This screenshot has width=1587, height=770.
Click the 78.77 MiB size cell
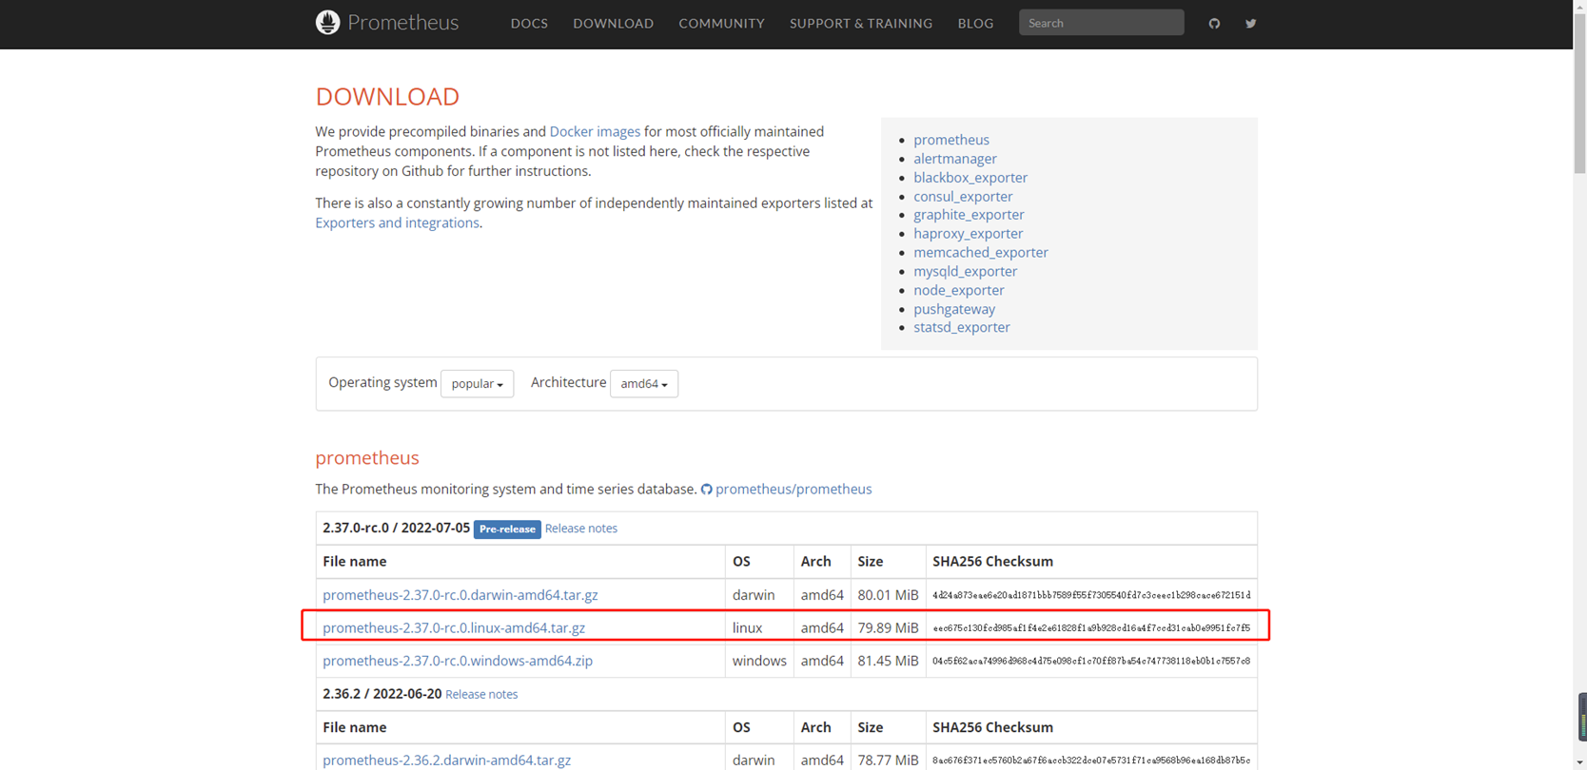[x=889, y=760]
